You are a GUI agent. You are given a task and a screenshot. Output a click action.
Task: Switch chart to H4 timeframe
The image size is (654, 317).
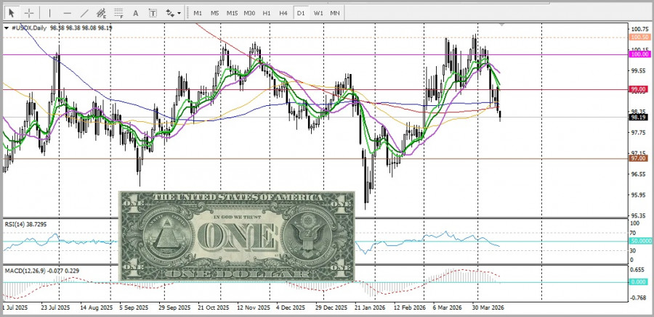point(283,13)
